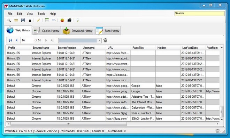The height and width of the screenshot is (138, 230).
Task: Open file with the folder toolbar icon
Action: point(16,21)
